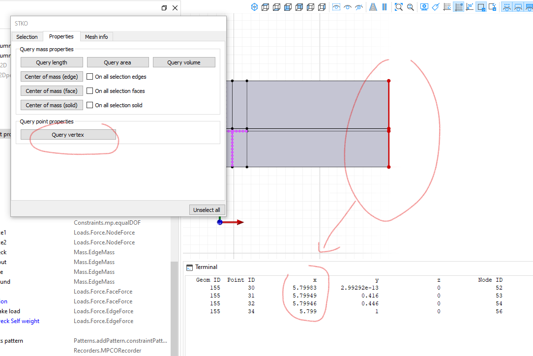Click x value '5.79949' in Terminal
Screen dimensions: 533x356
coord(304,296)
